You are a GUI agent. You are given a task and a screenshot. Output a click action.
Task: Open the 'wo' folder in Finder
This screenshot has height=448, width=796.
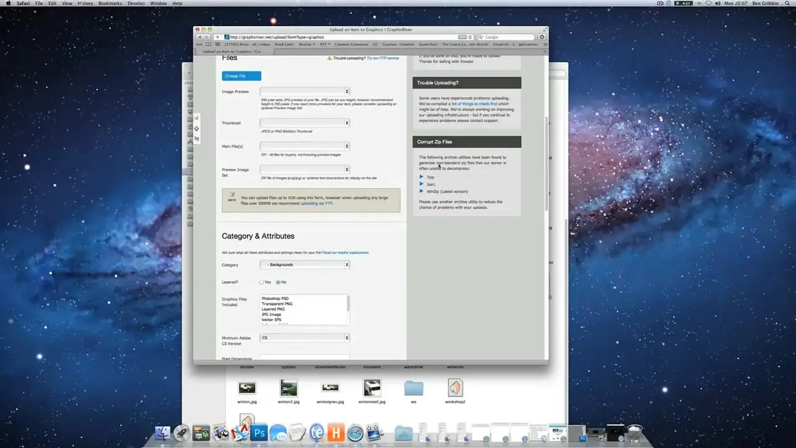(x=414, y=392)
